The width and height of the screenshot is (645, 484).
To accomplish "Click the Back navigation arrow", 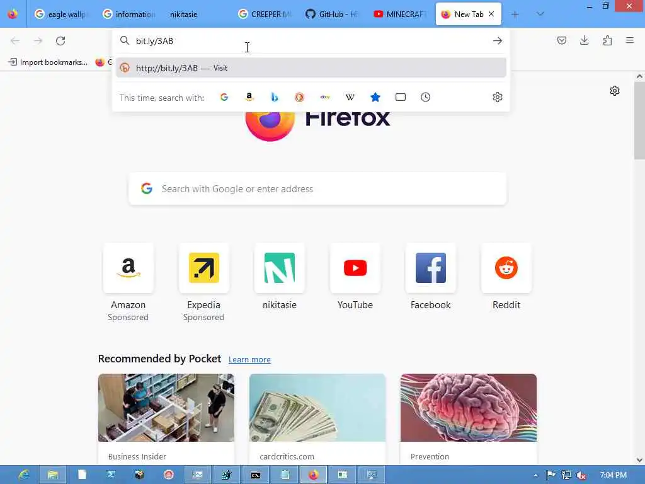I will click(15, 41).
